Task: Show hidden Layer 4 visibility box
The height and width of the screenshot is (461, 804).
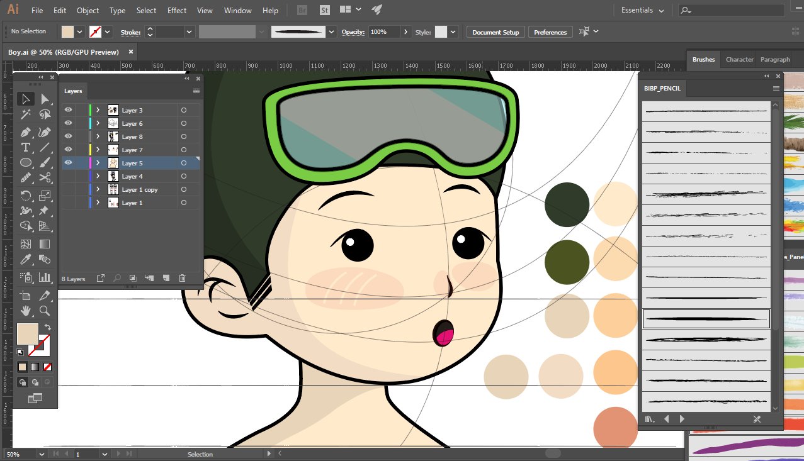Action: [x=68, y=176]
